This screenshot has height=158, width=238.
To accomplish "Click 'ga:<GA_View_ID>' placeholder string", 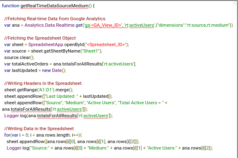I will coord(103,25).
